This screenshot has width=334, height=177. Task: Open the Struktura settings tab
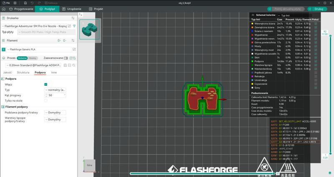[x=23, y=72]
